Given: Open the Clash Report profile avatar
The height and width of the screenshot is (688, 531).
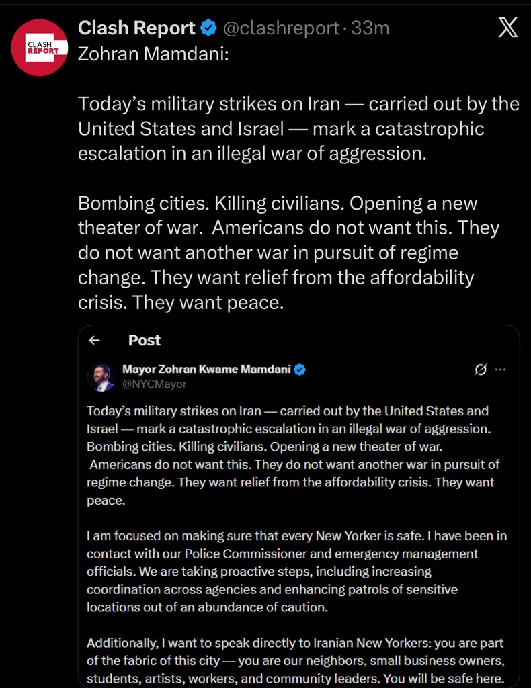Looking at the screenshot, I should point(40,48).
